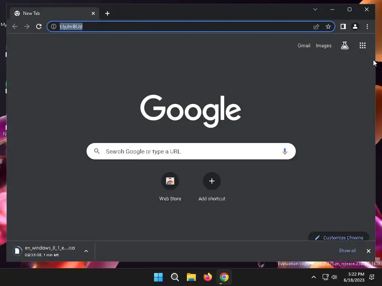The width and height of the screenshot is (382, 286).
Task: Open Search Labs flask icon
Action: [x=344, y=45]
